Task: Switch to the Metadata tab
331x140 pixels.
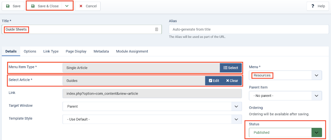Action: pyautogui.click(x=101, y=51)
